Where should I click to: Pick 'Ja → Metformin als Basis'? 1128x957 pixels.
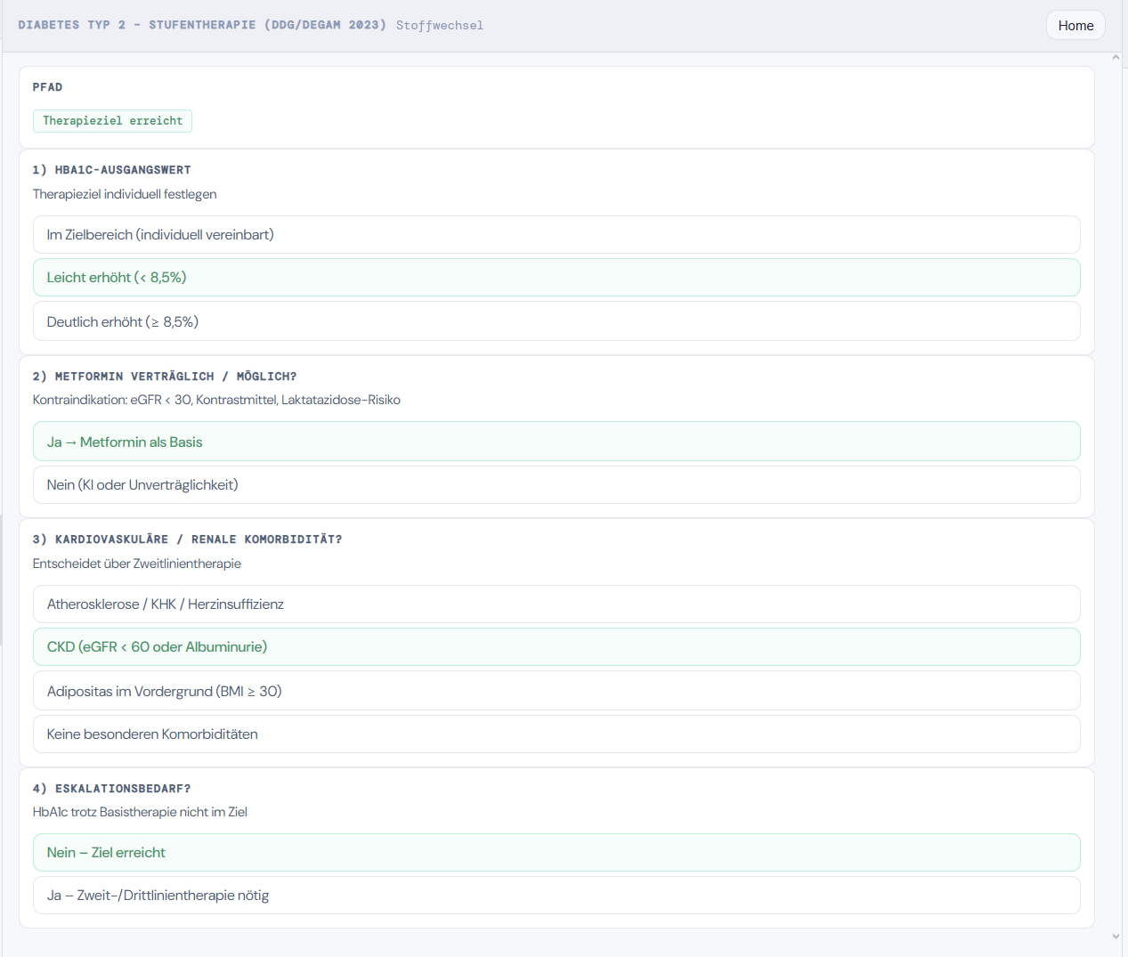556,442
